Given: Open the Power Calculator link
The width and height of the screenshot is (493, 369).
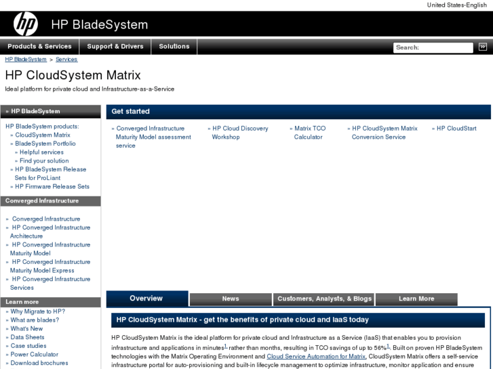Looking at the screenshot, I should pos(35,355).
